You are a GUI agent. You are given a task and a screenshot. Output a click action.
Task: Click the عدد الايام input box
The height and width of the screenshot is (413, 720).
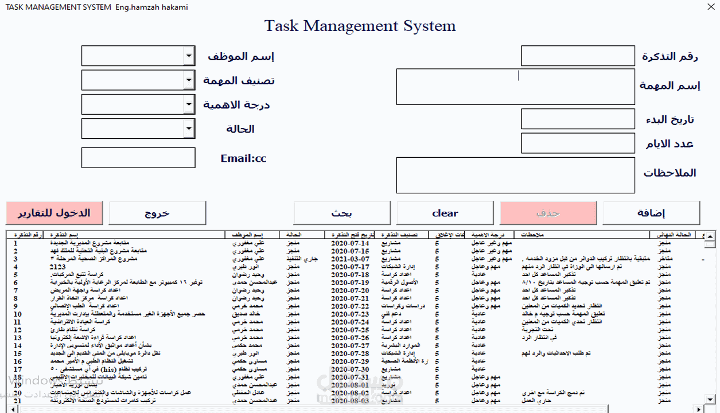tap(578, 142)
